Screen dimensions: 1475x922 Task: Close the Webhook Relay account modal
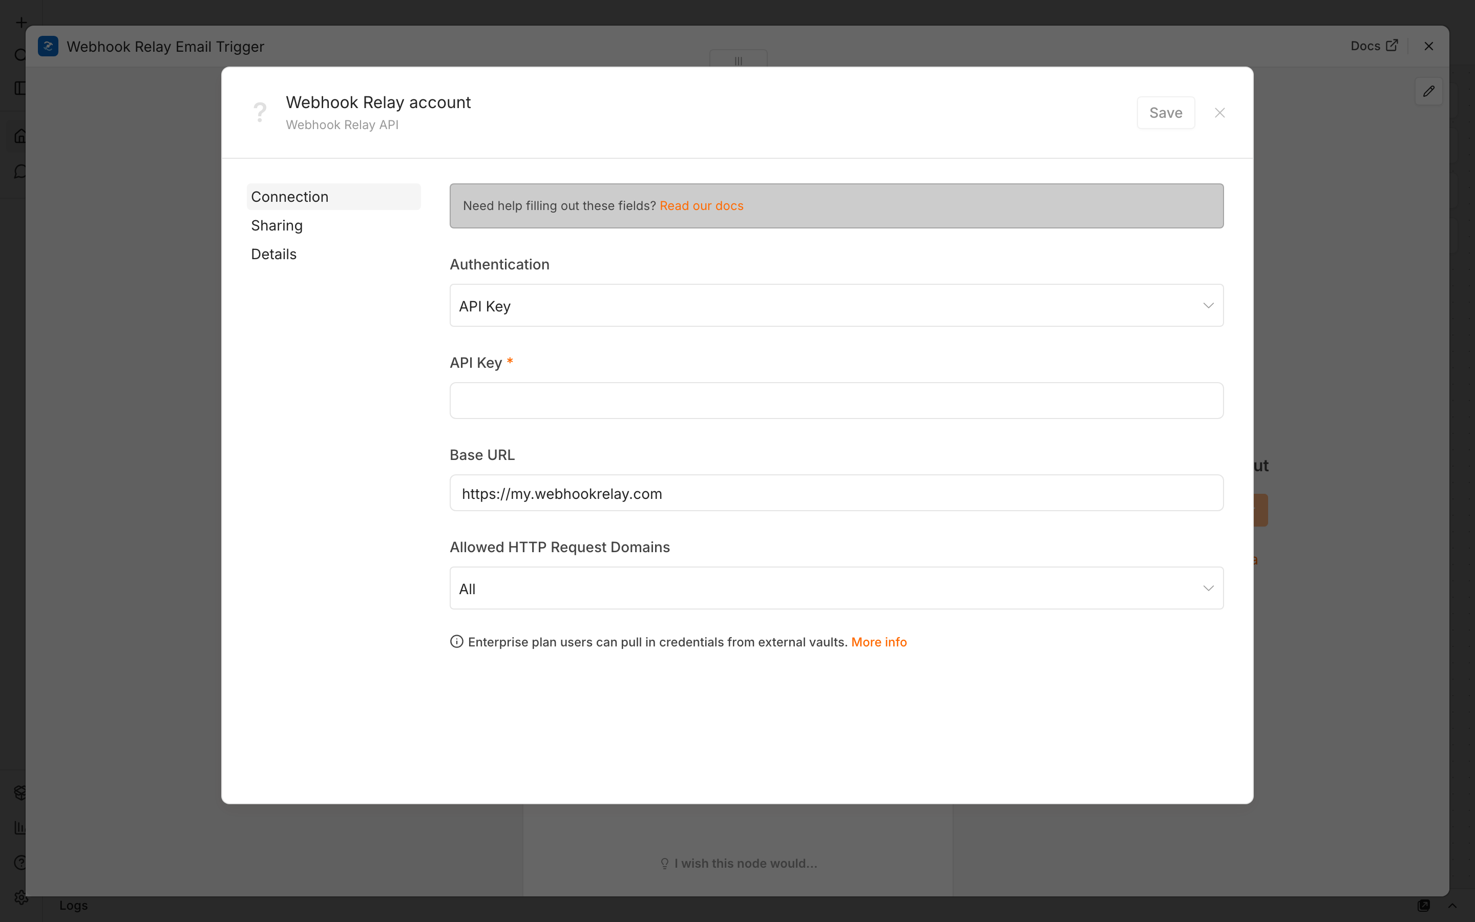(1219, 113)
